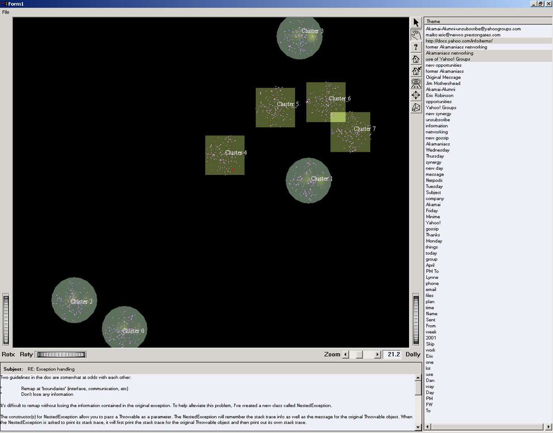This screenshot has width=553, height=433.
Task: Click the zoom value field showing 21.2
Action: click(x=393, y=355)
